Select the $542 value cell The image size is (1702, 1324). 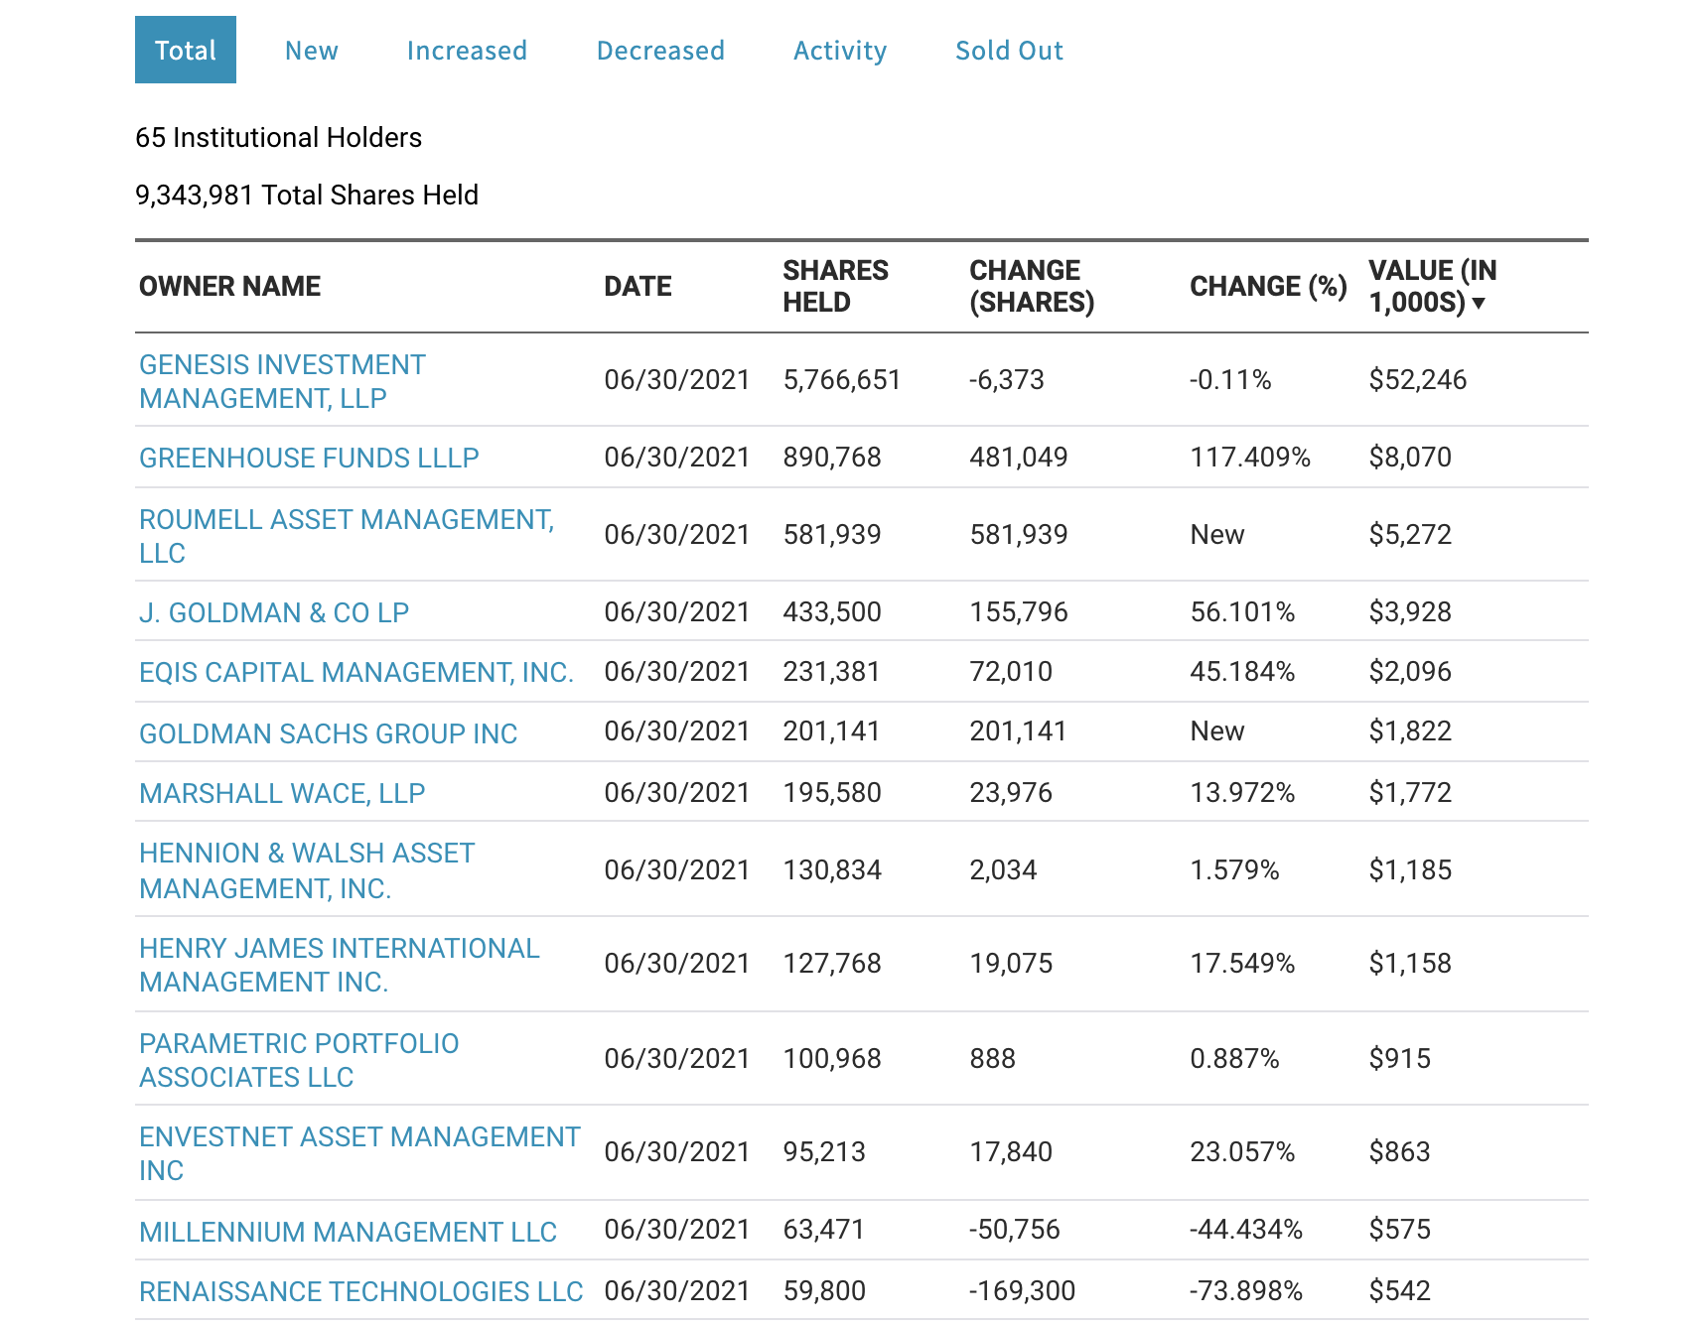coord(1399,1291)
